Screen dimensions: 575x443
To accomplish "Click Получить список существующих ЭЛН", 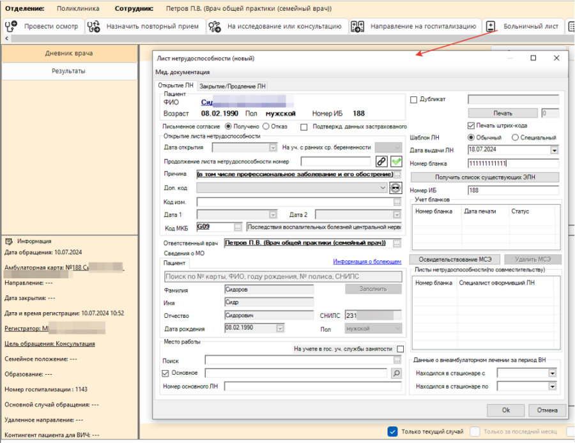I will click(x=485, y=177).
